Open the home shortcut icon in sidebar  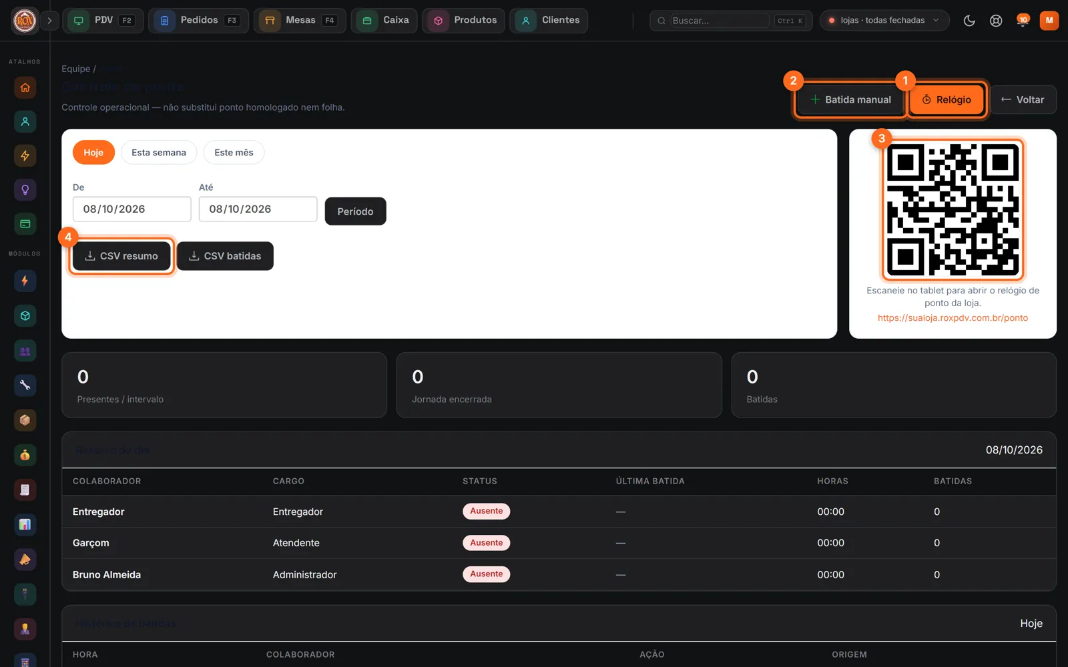click(25, 87)
